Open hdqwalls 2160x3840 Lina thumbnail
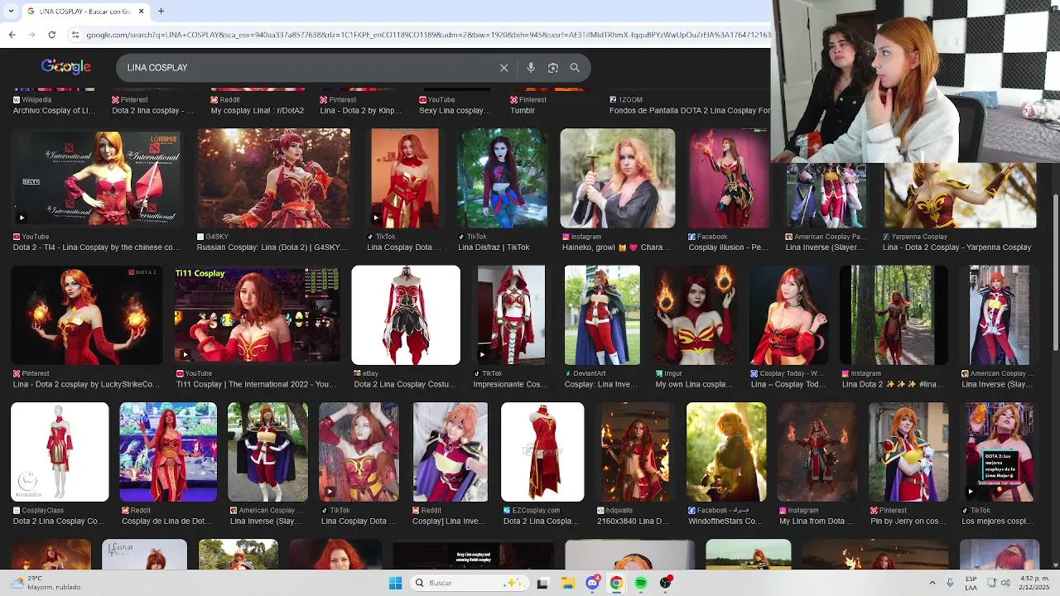The image size is (1060, 596). pyautogui.click(x=636, y=452)
